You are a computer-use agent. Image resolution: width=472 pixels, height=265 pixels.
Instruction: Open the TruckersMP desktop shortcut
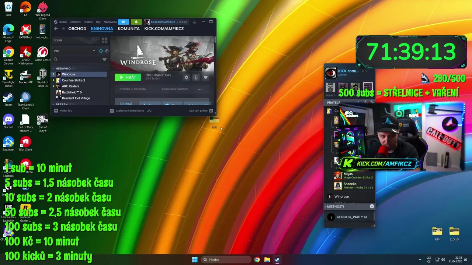[25, 77]
